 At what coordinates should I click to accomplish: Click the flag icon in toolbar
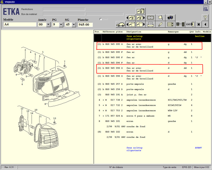coord(160,18)
